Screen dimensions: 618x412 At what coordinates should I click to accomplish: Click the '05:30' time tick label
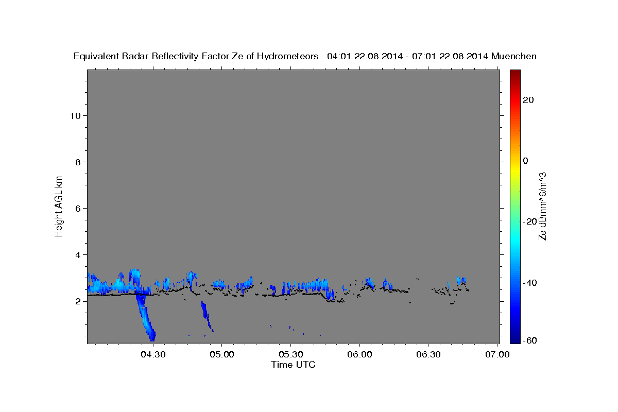point(290,355)
